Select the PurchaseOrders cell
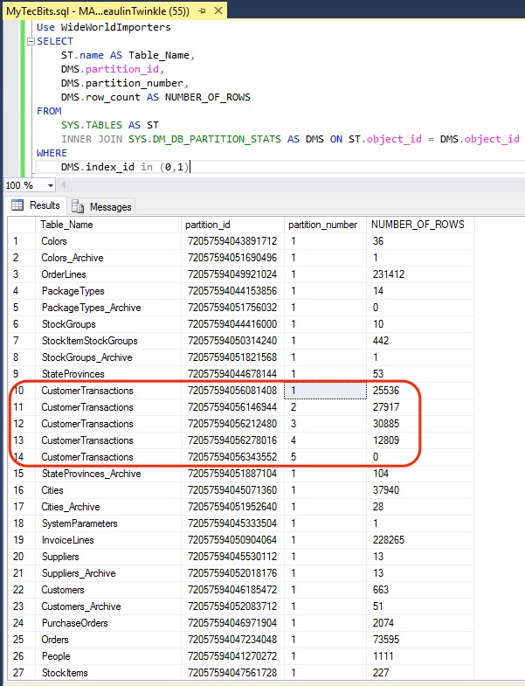Viewport: 525px width, 686px height. coord(108,623)
